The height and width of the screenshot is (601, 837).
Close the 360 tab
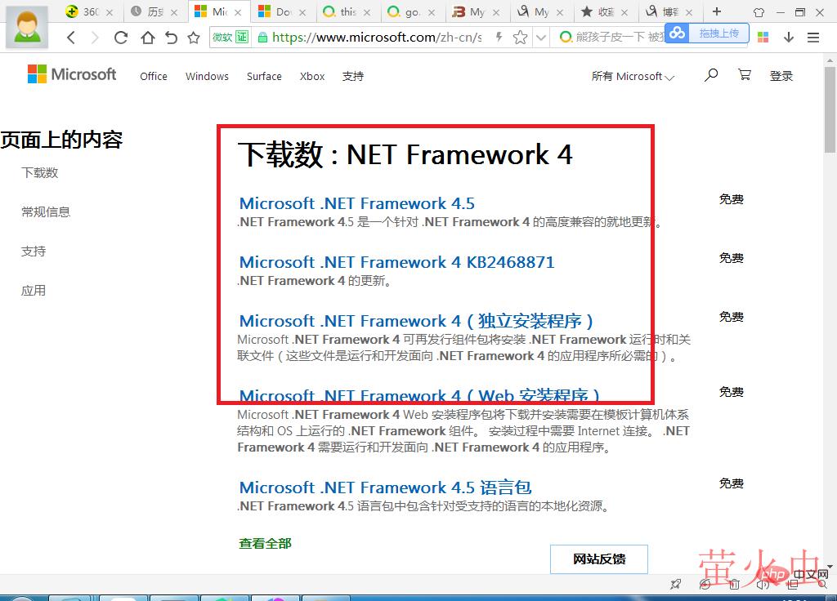click(110, 12)
